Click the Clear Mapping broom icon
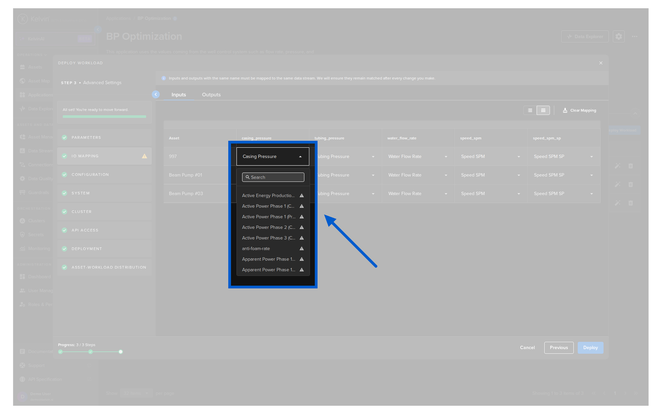662x414 pixels. pyautogui.click(x=565, y=110)
